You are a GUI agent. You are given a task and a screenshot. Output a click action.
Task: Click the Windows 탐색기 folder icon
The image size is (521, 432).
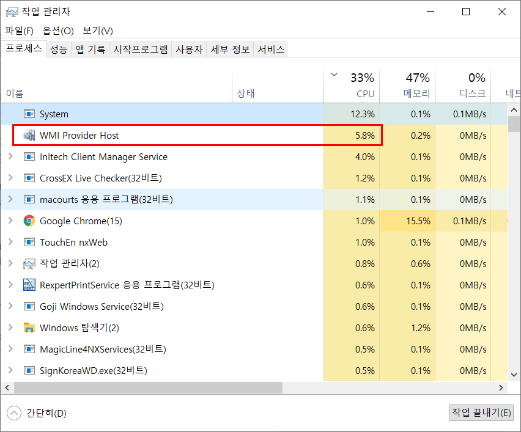(29, 328)
